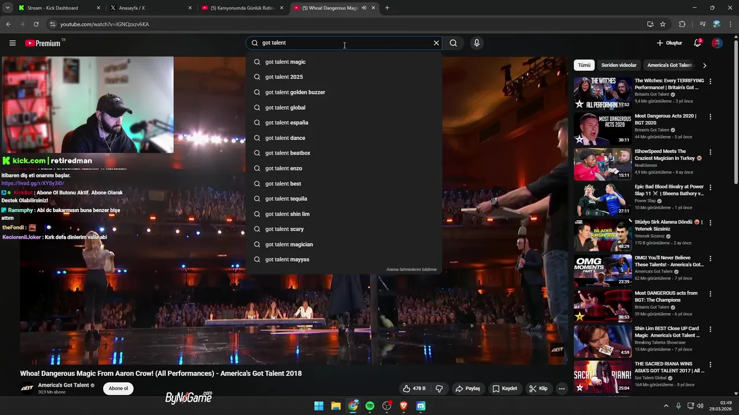Open IShowSpeed Craziest Magician thumbnail
The image size is (739, 415).
[x=603, y=164]
